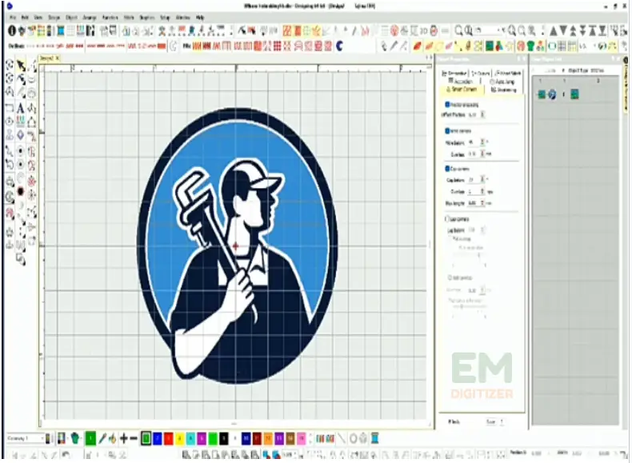Screen dimensions: 632x463
Task: Adjust the Mitre below spinner arrows
Action: tap(482, 142)
